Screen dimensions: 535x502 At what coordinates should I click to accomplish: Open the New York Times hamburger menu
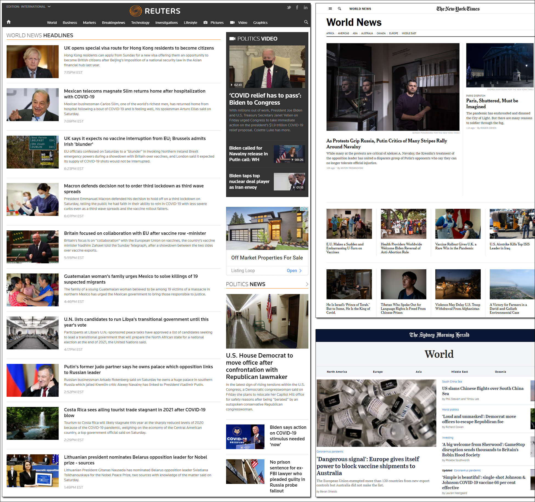click(x=330, y=9)
